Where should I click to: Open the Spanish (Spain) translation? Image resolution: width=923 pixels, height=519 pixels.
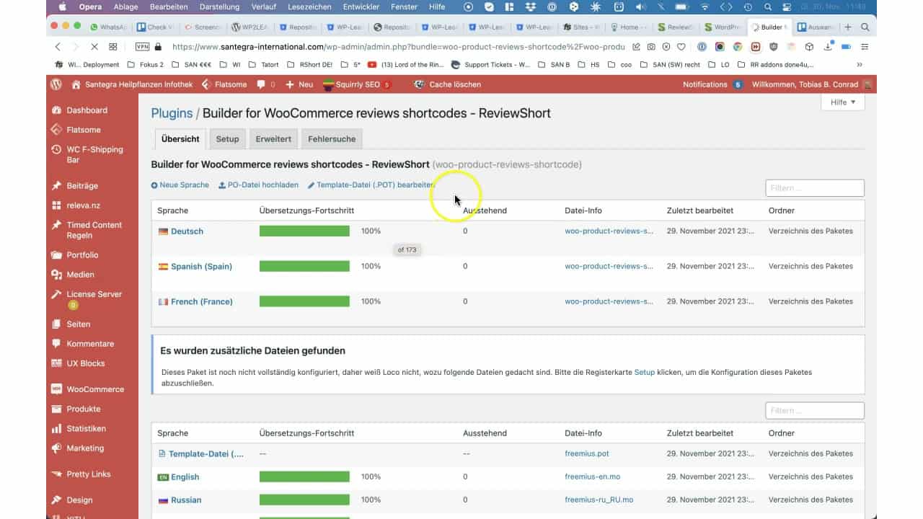coord(201,267)
